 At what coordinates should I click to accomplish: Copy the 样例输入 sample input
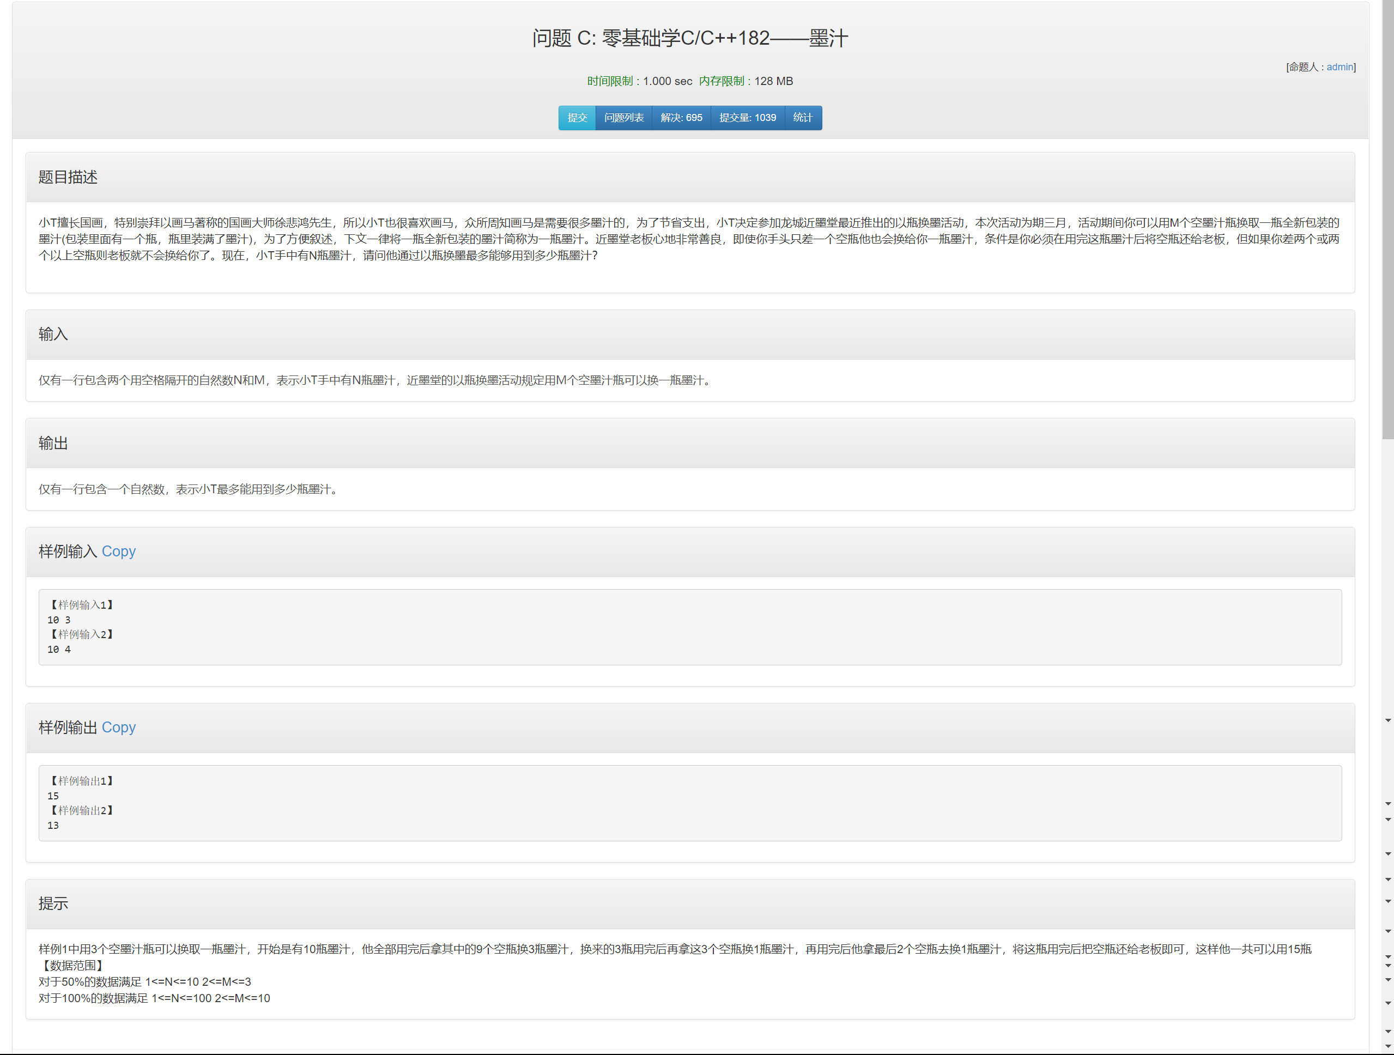pos(118,551)
